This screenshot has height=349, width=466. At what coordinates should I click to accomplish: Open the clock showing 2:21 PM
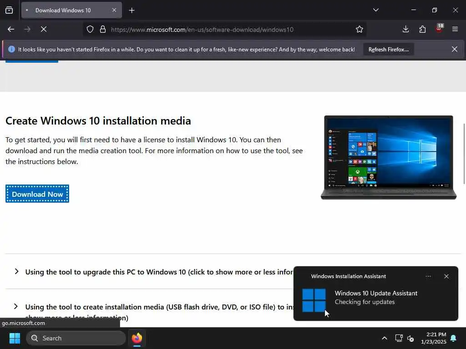(433, 338)
